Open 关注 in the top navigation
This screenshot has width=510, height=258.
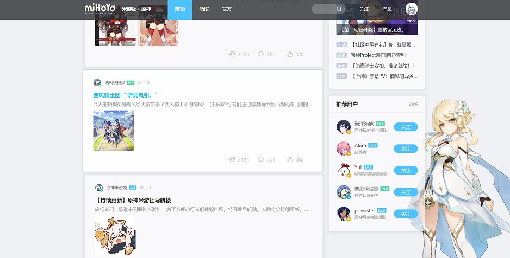(364, 9)
